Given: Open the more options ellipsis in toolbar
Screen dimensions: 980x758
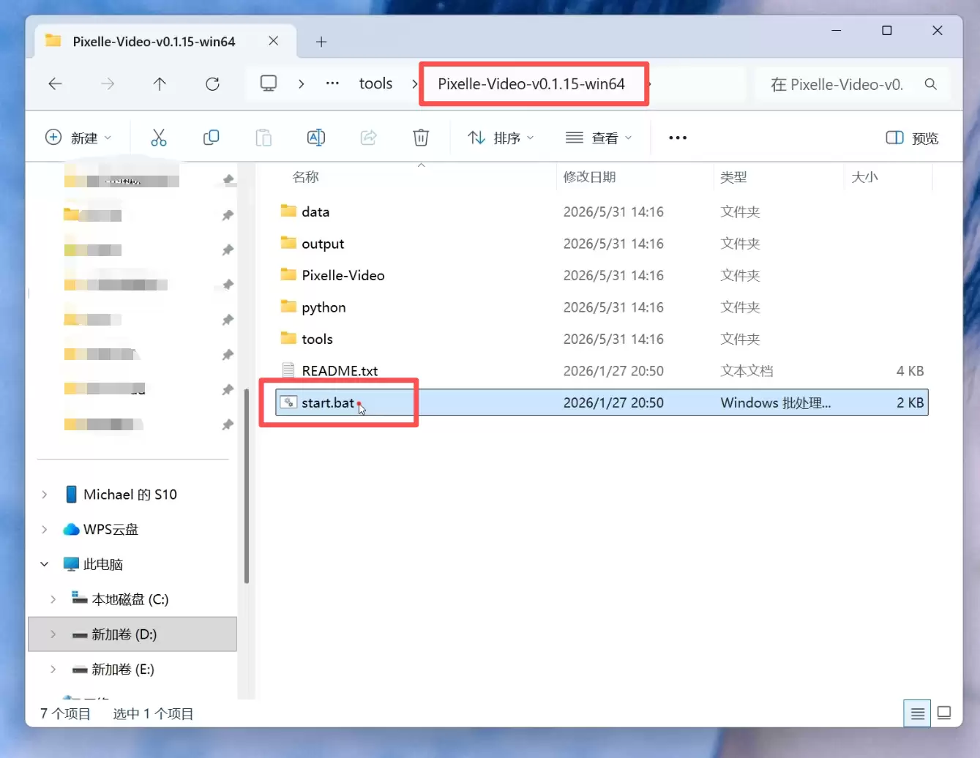Looking at the screenshot, I should point(678,138).
